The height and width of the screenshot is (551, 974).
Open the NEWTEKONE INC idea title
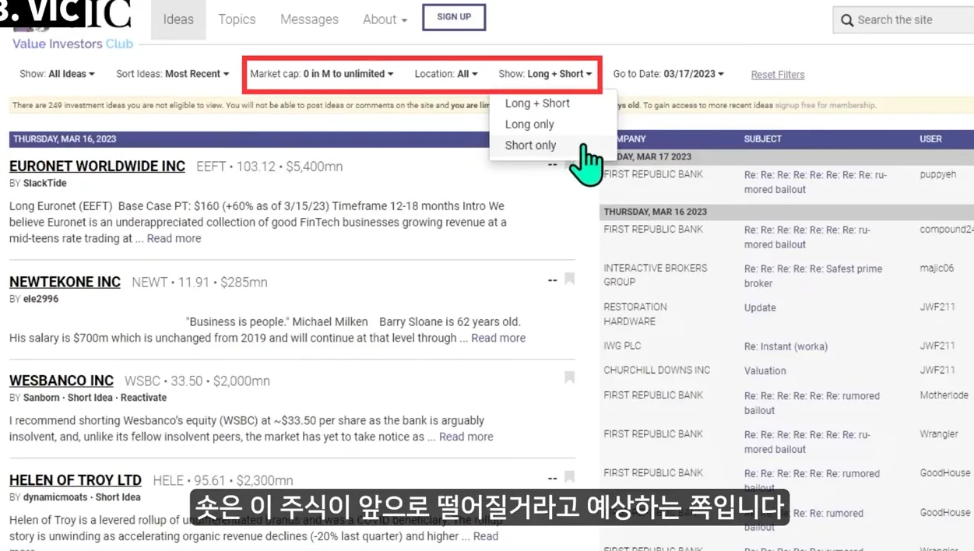click(x=65, y=282)
